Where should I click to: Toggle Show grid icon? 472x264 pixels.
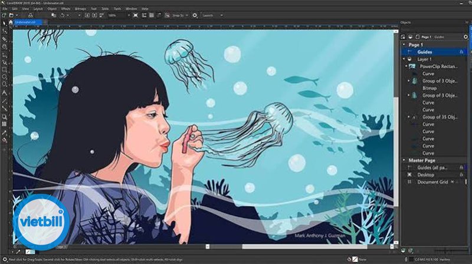point(152,15)
